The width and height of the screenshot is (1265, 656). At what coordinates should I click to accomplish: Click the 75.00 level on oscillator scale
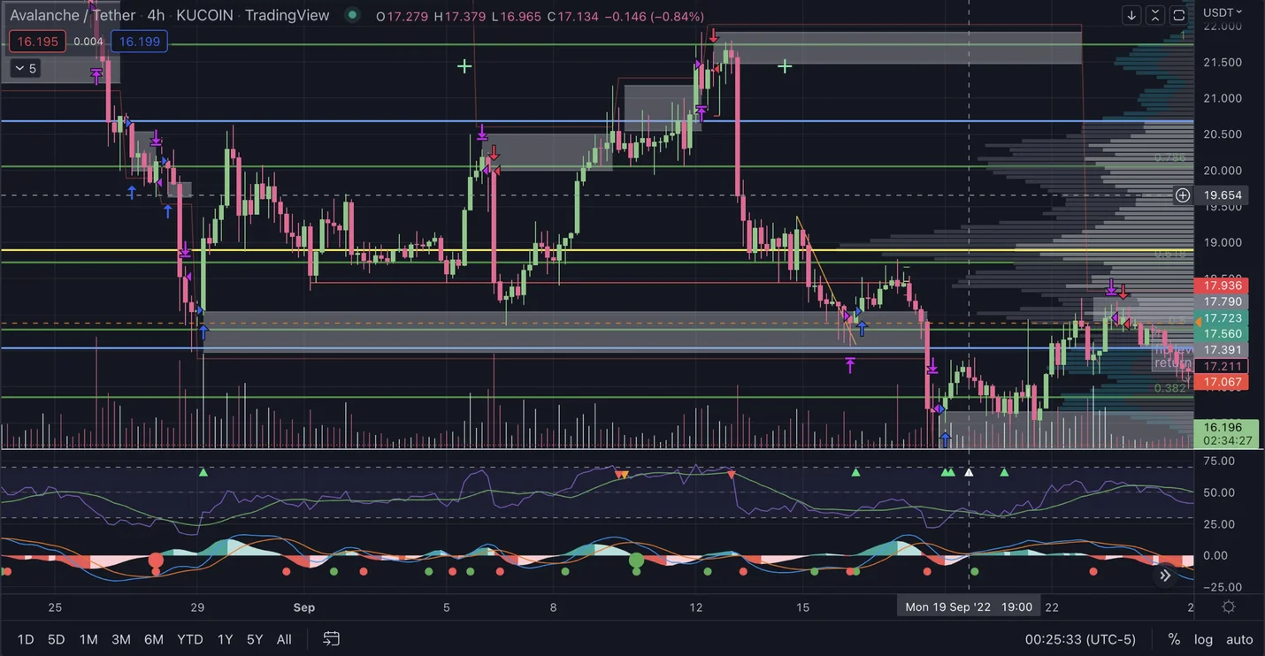pos(1220,461)
